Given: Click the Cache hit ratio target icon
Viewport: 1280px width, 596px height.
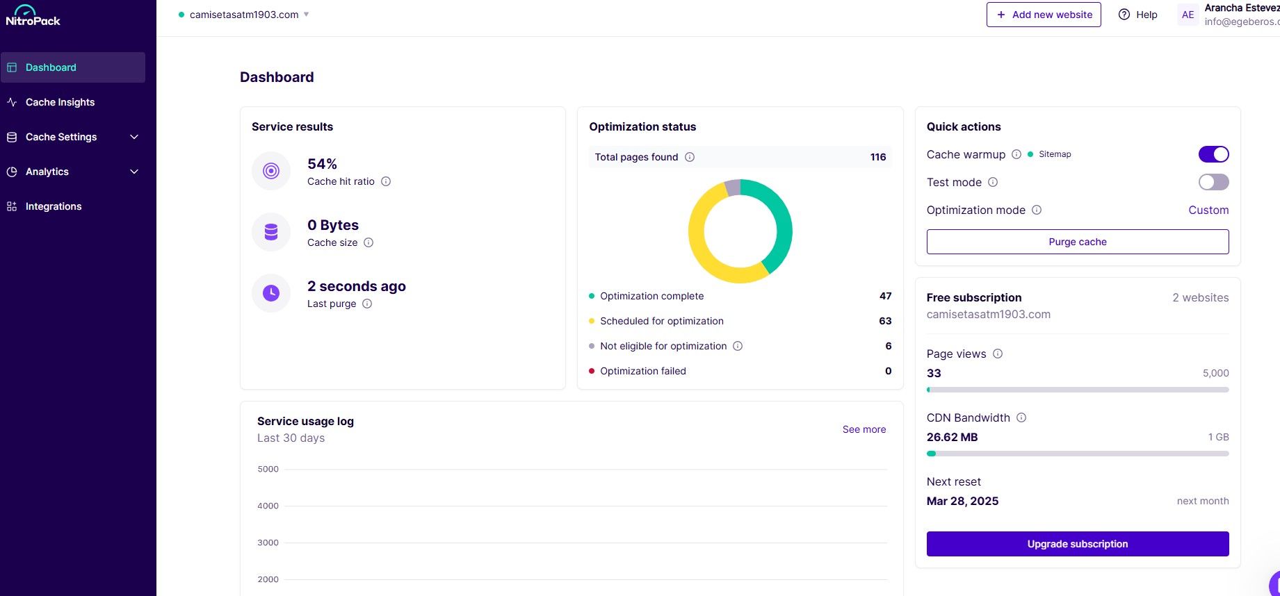Looking at the screenshot, I should click(x=271, y=171).
